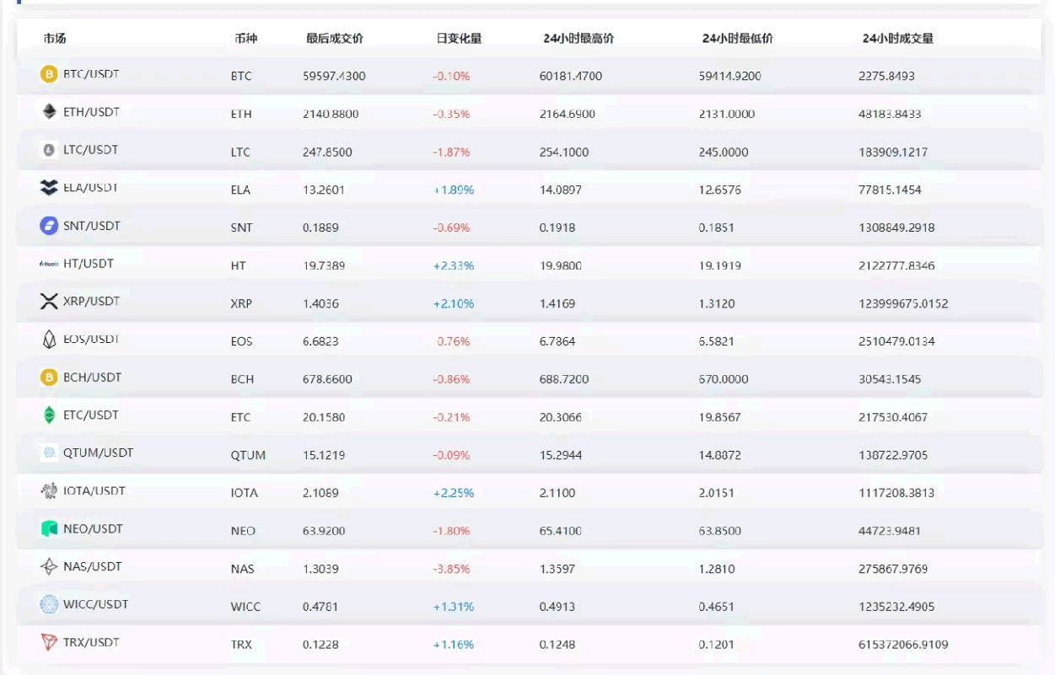Click the SNT blue circle icon

pyautogui.click(x=49, y=226)
